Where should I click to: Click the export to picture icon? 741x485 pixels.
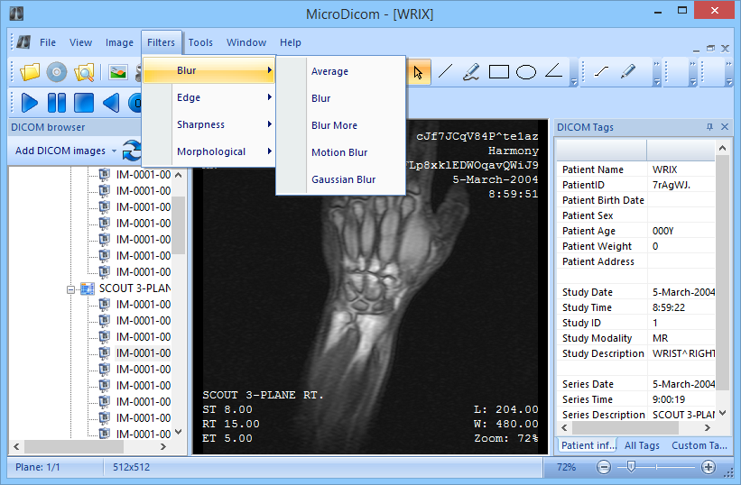point(118,72)
